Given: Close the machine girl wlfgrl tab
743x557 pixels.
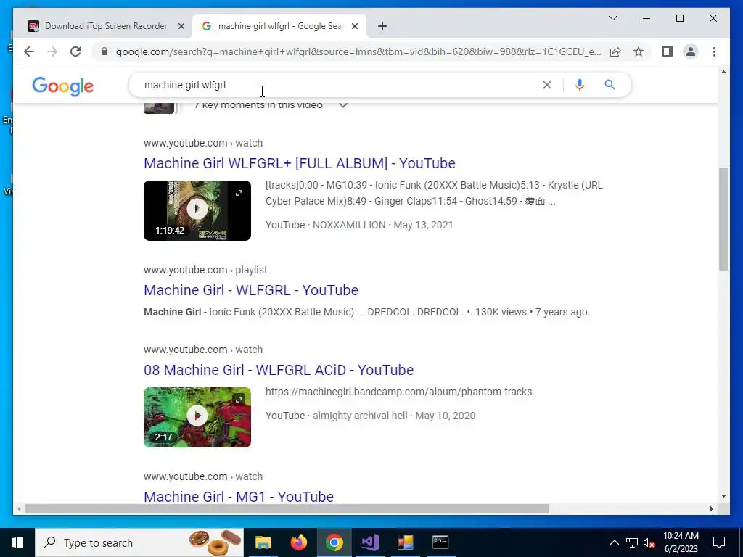Looking at the screenshot, I should (x=354, y=27).
